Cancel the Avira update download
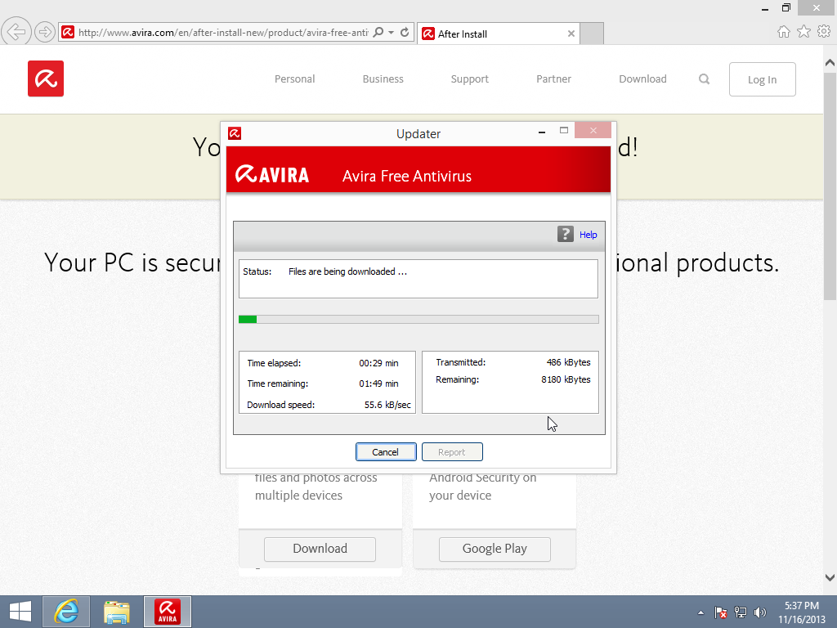The image size is (837, 628). 386,451
